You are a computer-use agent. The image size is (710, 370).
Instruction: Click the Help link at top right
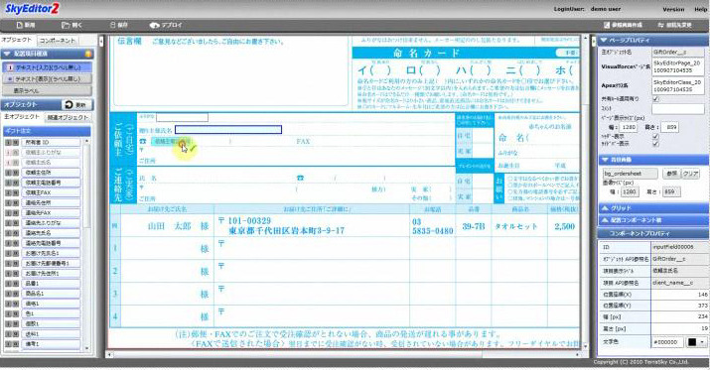pos(700,9)
